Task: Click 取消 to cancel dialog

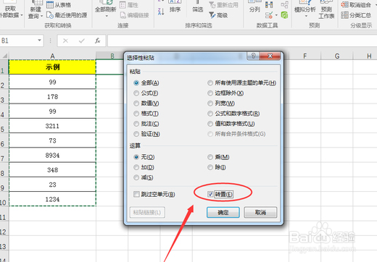Action: coord(260,213)
